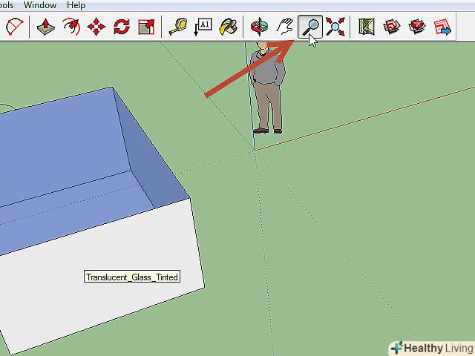The width and height of the screenshot is (475, 356).
Task: Click the Text label tool
Action: [x=203, y=27]
